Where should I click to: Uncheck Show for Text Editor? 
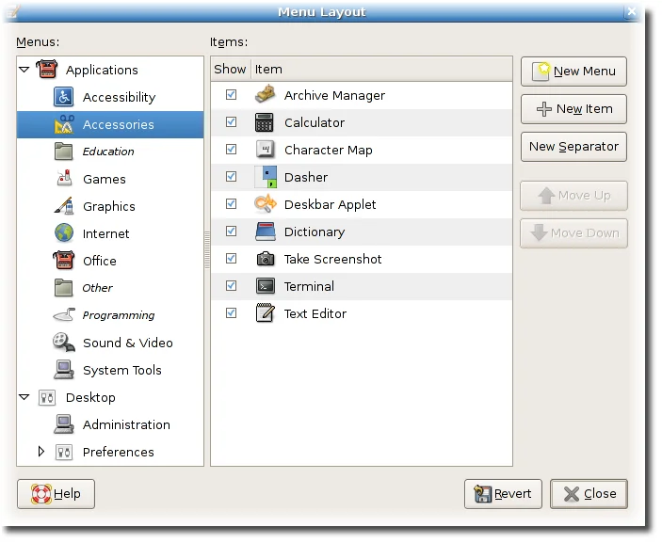(231, 313)
